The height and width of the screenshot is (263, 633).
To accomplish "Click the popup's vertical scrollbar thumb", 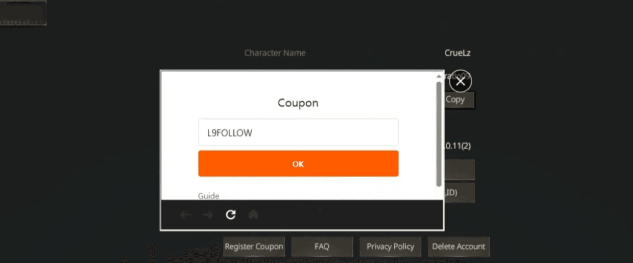I will point(439,133).
